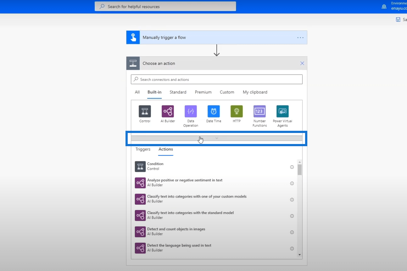Switch to My clipboard tab

pyautogui.click(x=255, y=92)
